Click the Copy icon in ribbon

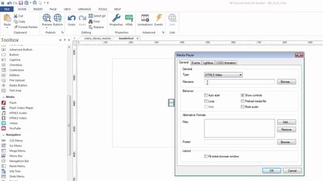[16, 21]
